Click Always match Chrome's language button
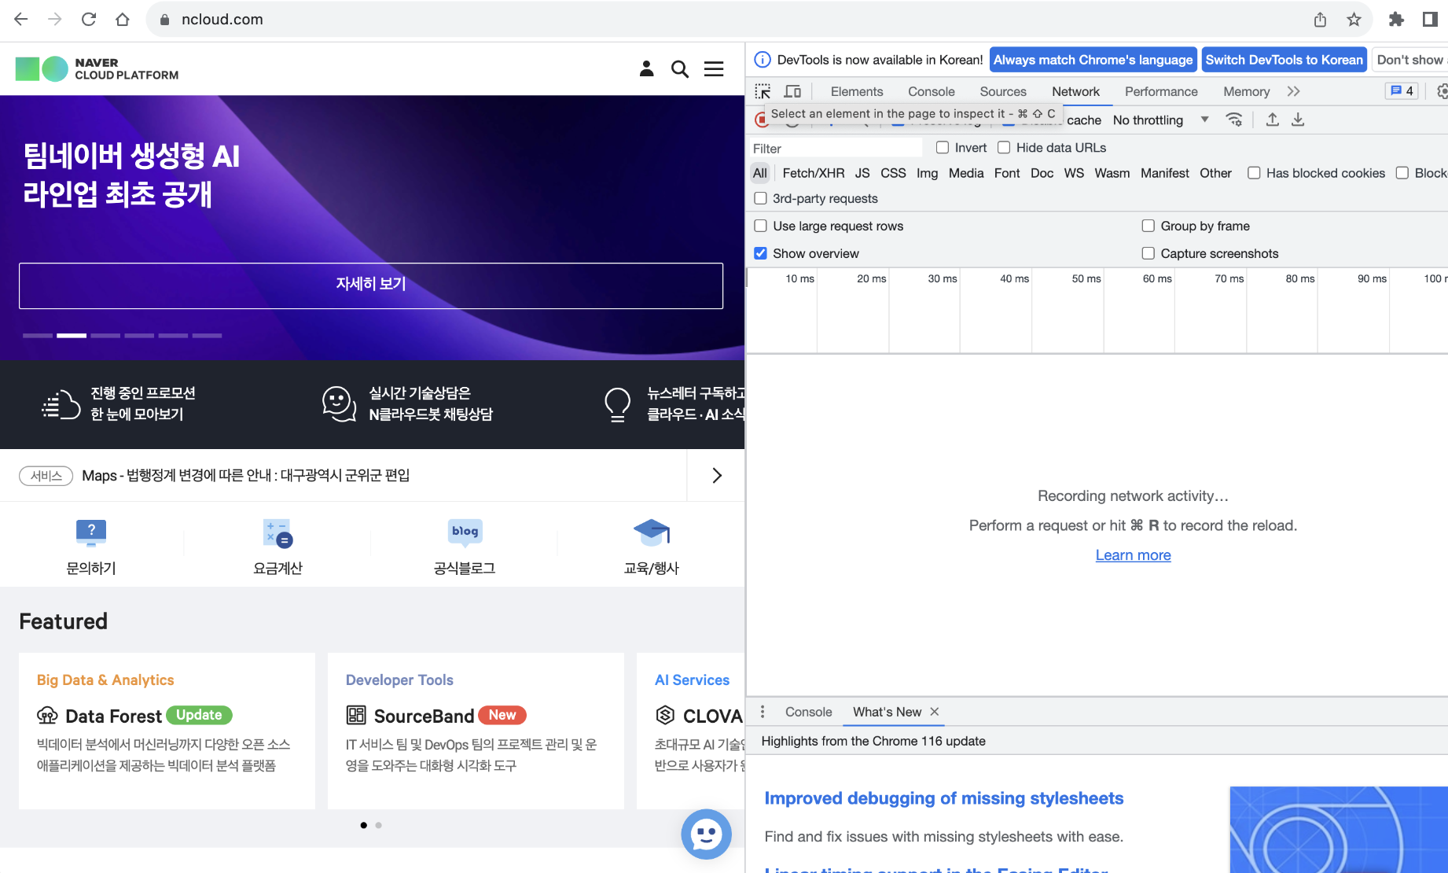 tap(1093, 60)
